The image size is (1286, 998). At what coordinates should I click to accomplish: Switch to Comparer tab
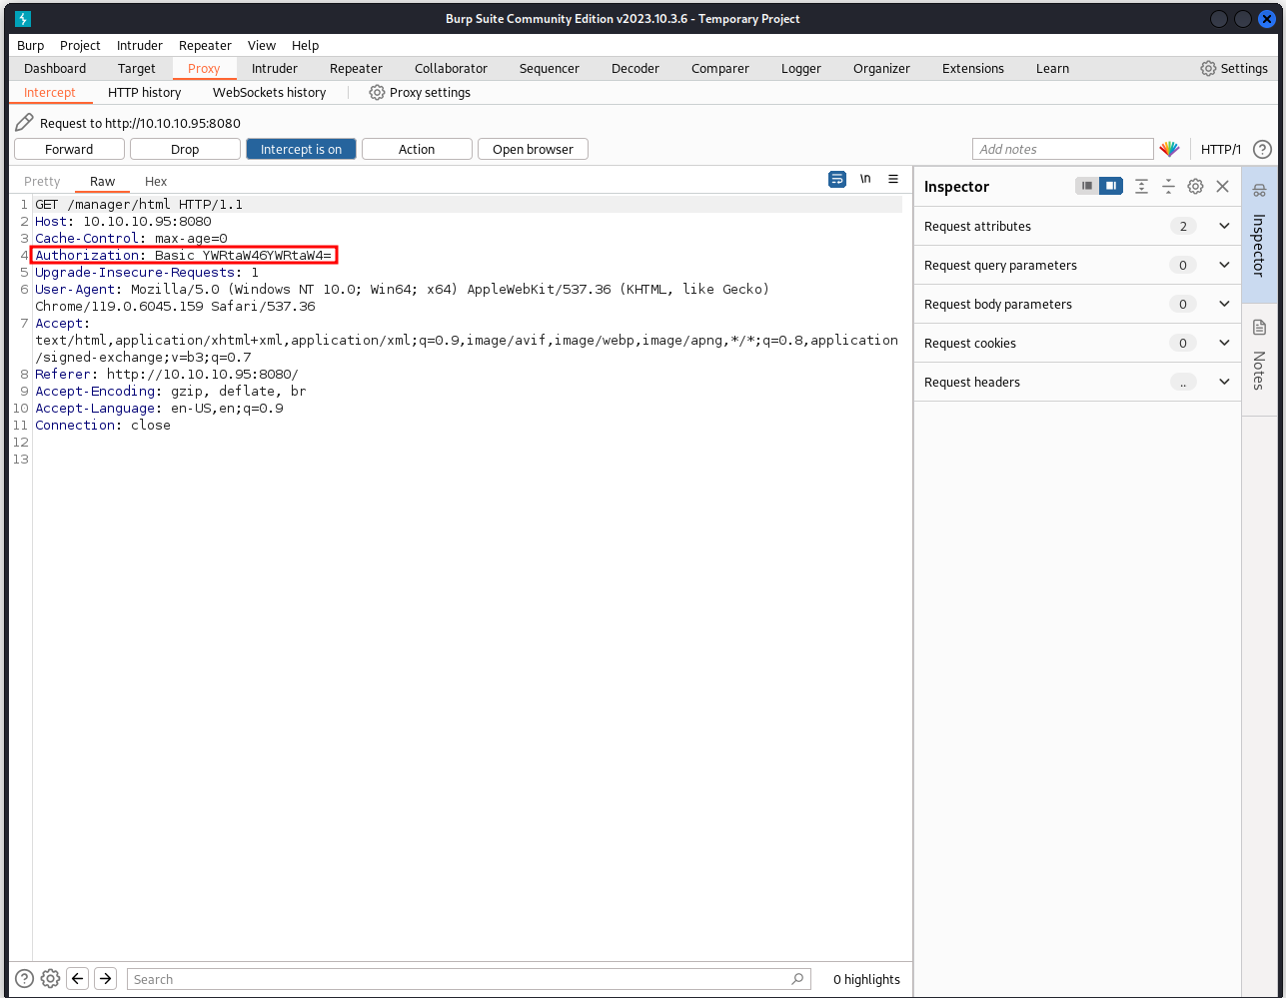tap(720, 68)
